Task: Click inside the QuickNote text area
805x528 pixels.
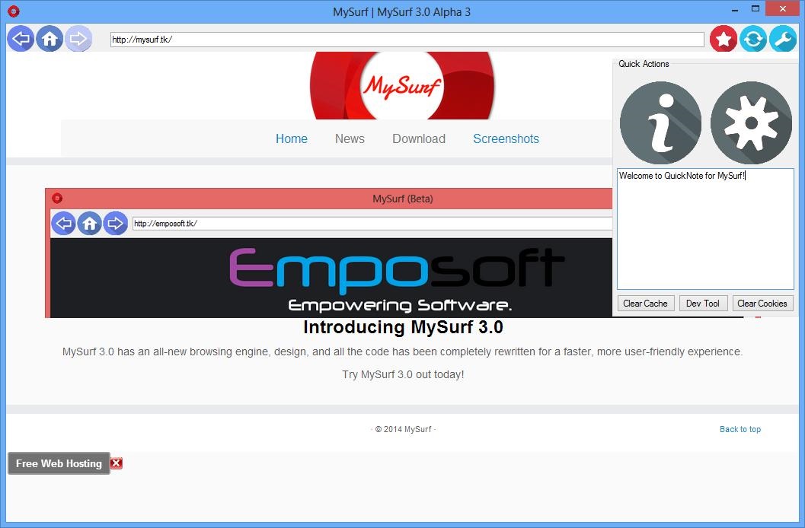Action: pyautogui.click(x=705, y=229)
